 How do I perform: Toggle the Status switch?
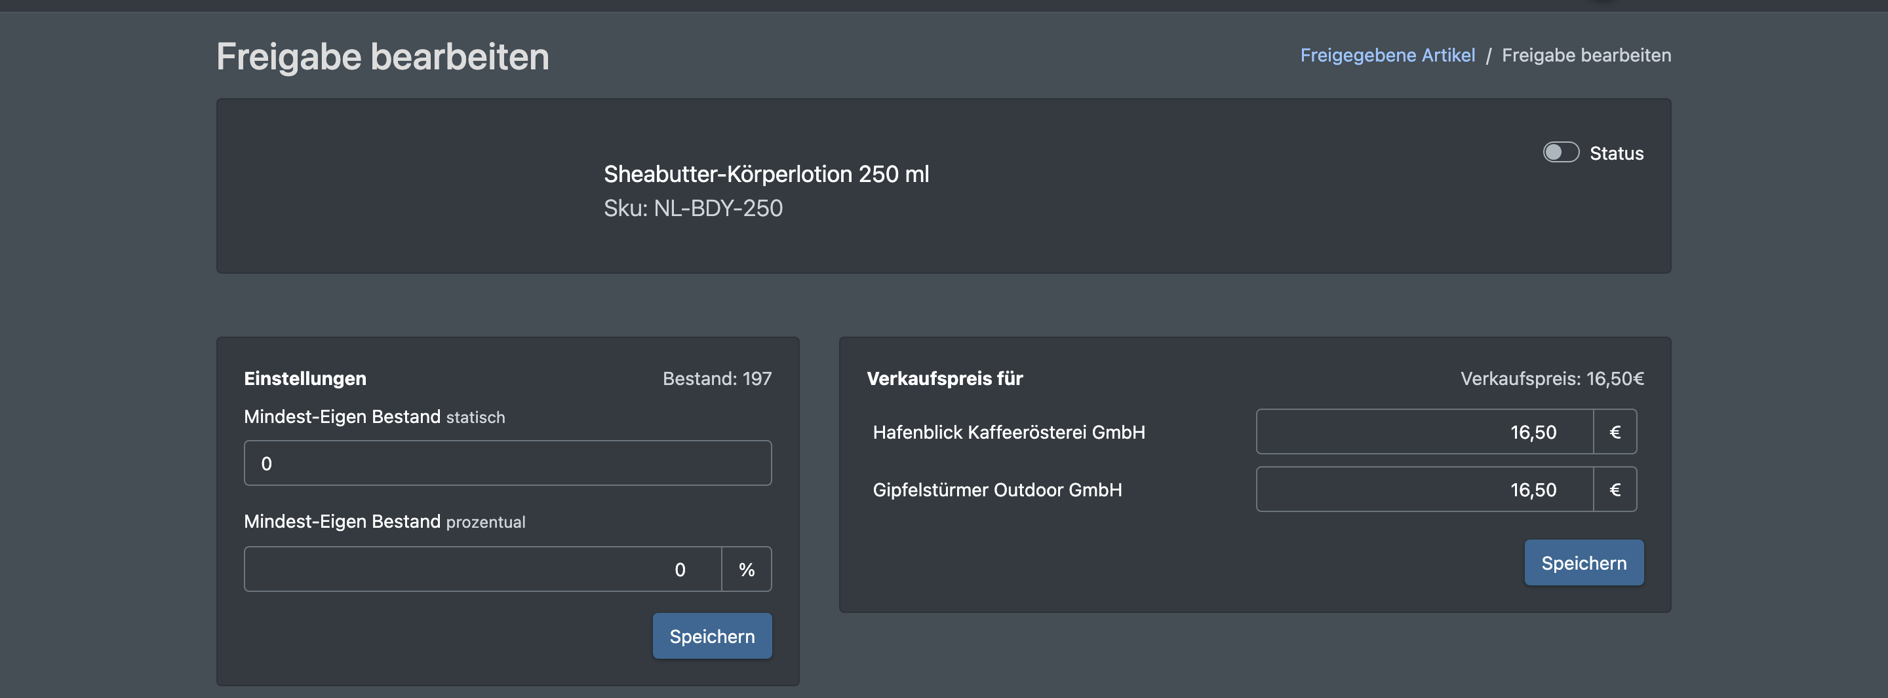1560,153
